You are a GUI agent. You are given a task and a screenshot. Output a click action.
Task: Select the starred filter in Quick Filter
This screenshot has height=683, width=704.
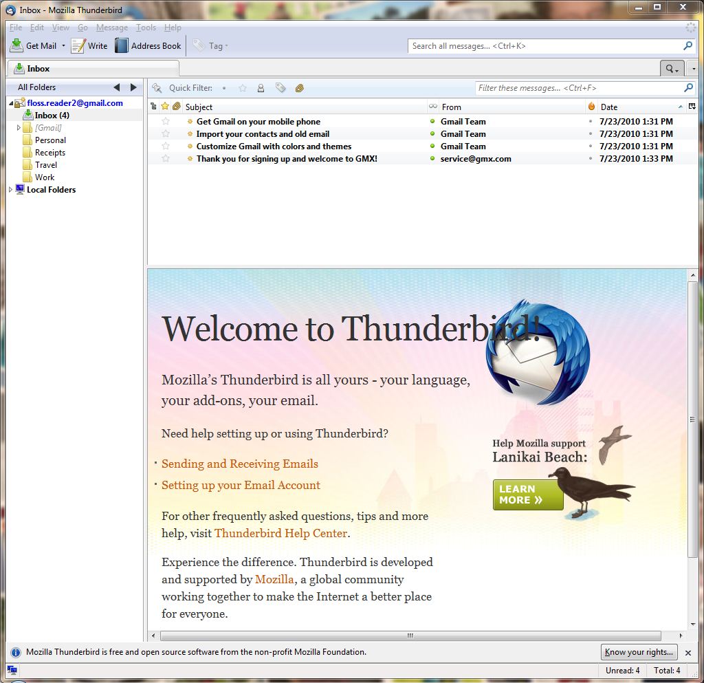(x=242, y=88)
